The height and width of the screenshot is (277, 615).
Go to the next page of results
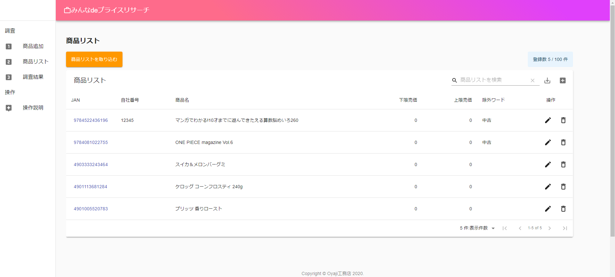pos(550,228)
